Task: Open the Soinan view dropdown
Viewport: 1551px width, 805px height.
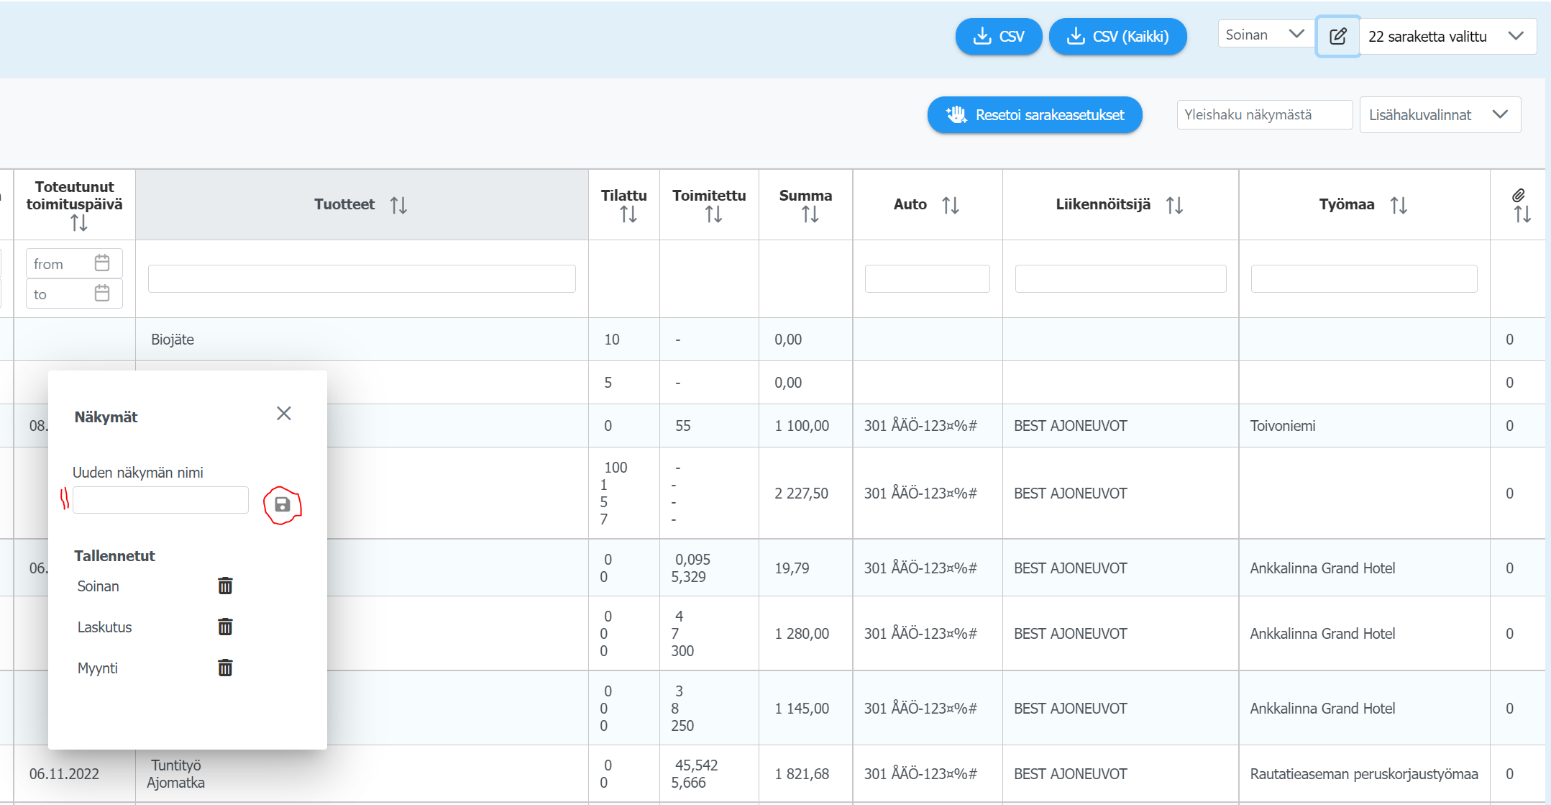Action: coord(1266,35)
